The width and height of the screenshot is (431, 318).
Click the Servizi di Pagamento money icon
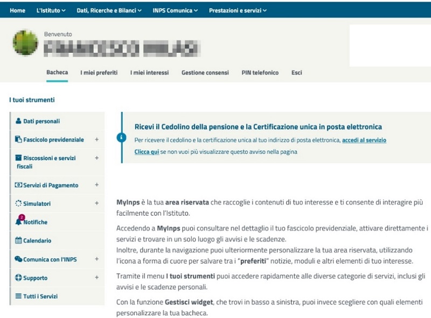pos(18,185)
